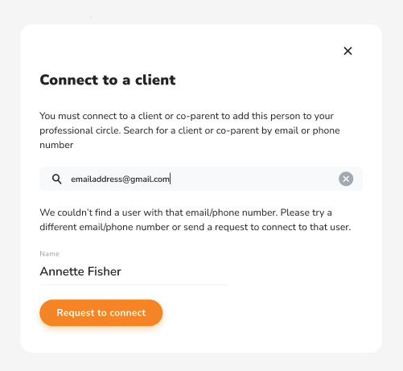Click the small 'Name' field label
This screenshot has height=371, width=403.
pyautogui.click(x=50, y=254)
